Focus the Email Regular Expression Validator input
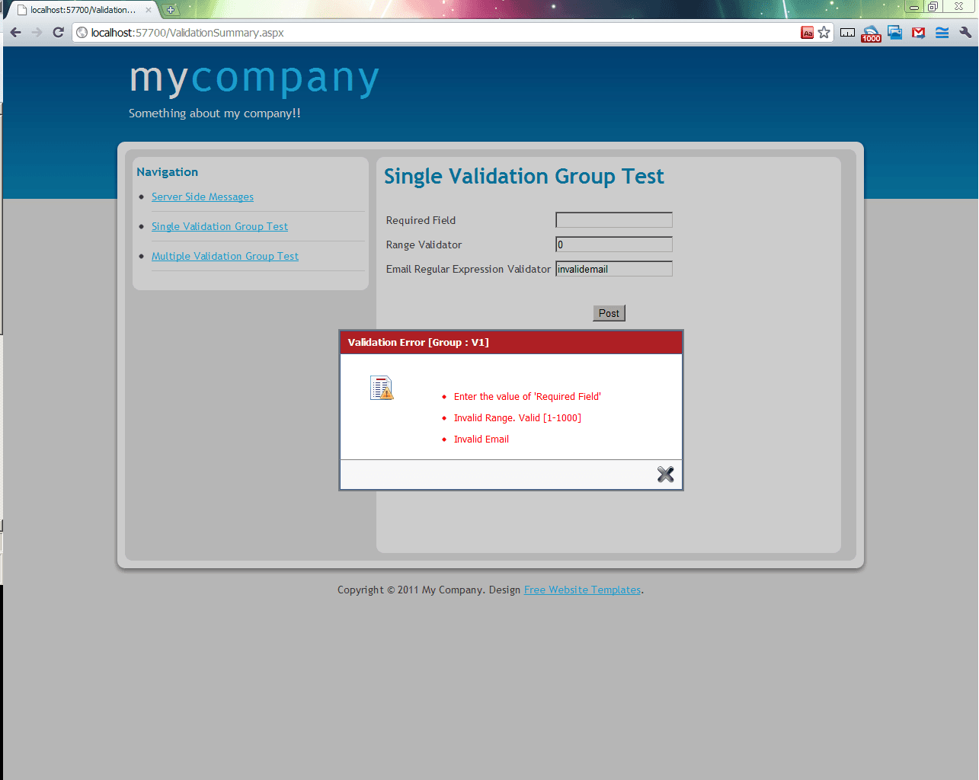The image size is (979, 780). pos(613,269)
